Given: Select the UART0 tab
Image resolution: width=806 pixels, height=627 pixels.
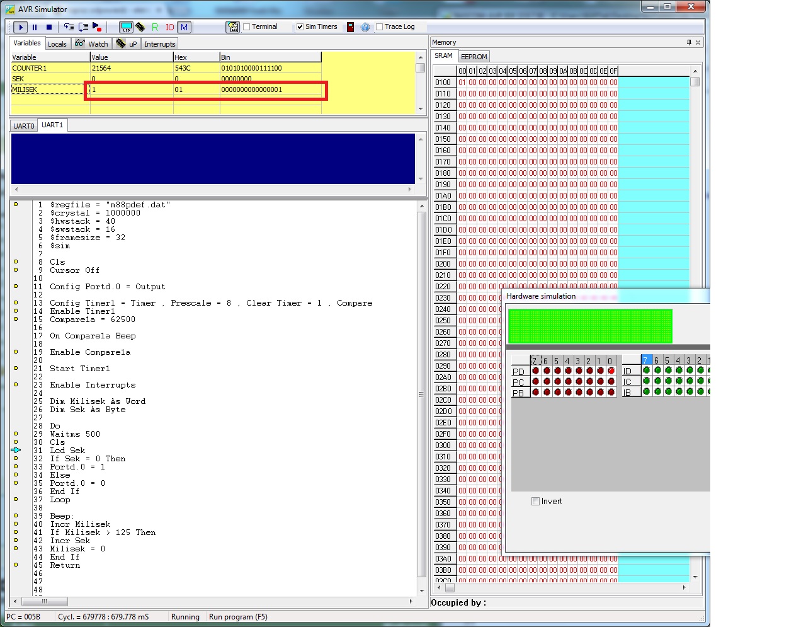Looking at the screenshot, I should [x=24, y=126].
